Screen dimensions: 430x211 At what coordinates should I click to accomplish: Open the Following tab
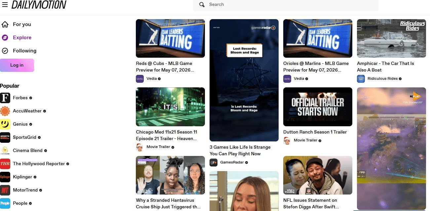tap(24, 51)
